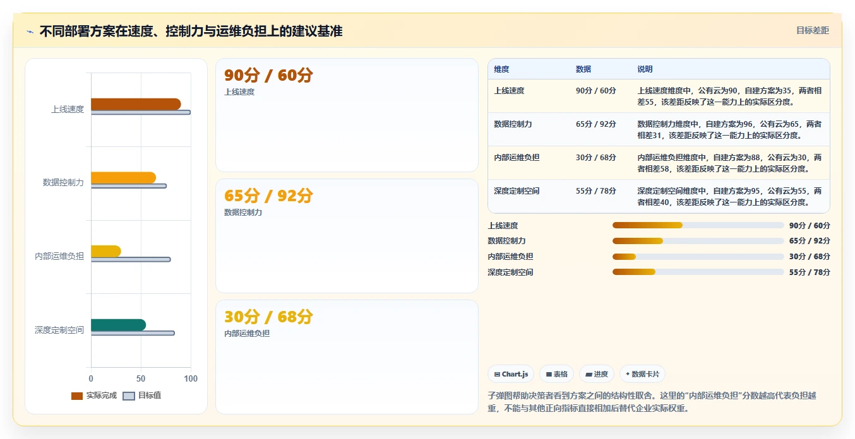Screen dimensions: 855x439
Task: Select the large 30分 / 68分 card heading
Action: click(269, 317)
